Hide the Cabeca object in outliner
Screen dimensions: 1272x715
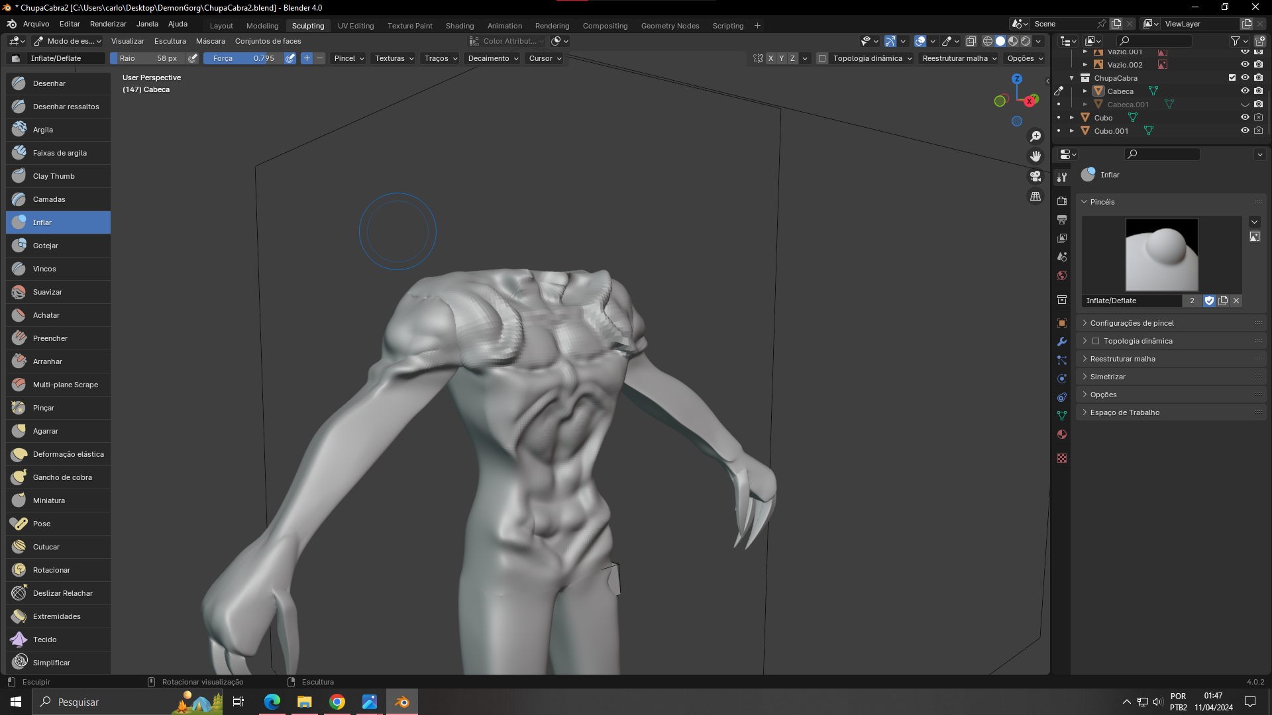(x=1245, y=91)
